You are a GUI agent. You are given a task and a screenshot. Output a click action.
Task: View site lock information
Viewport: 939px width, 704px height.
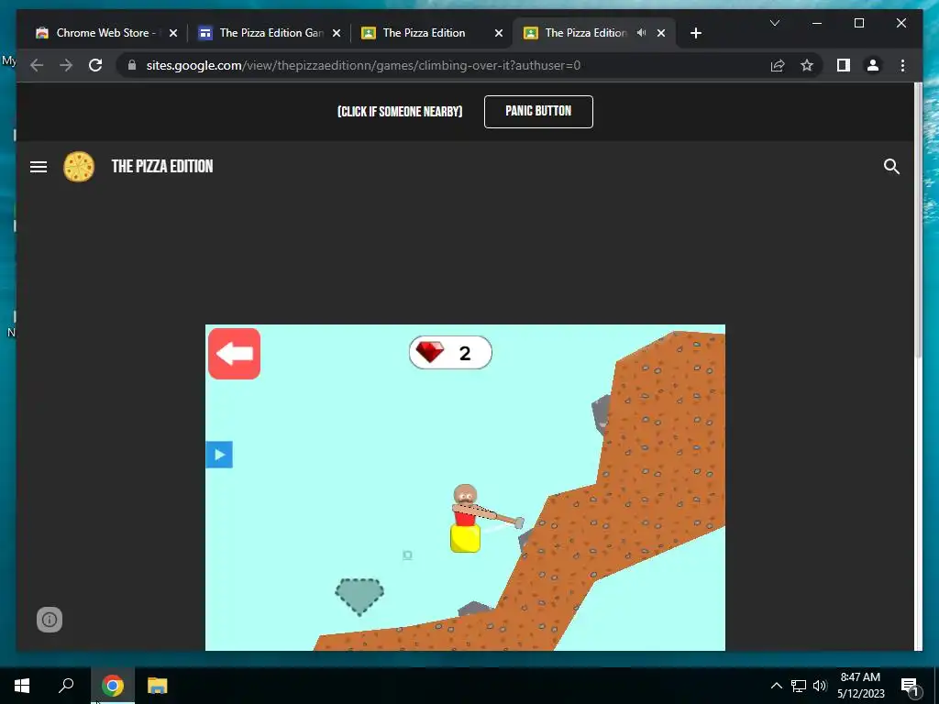coord(132,65)
